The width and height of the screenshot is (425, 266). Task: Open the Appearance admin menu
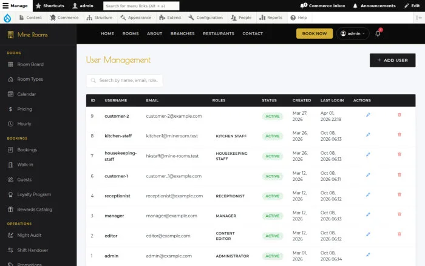point(136,18)
